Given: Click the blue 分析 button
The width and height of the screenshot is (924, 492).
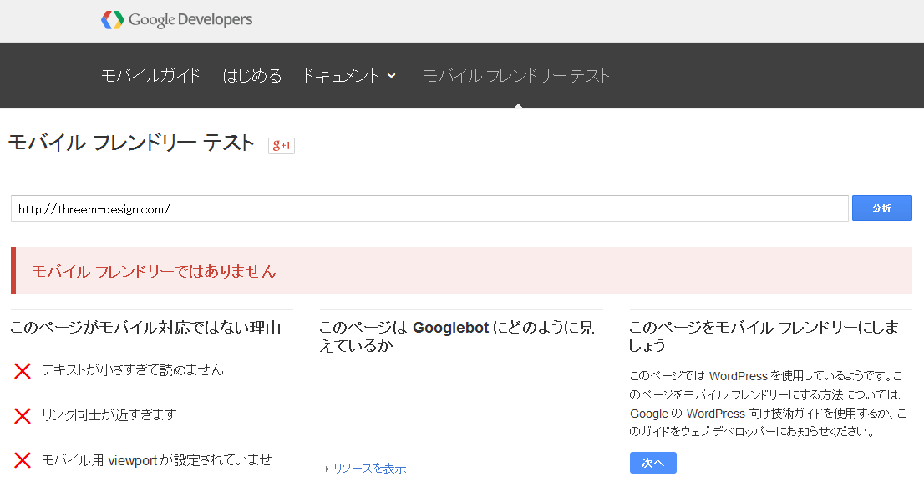Looking at the screenshot, I should click(882, 208).
